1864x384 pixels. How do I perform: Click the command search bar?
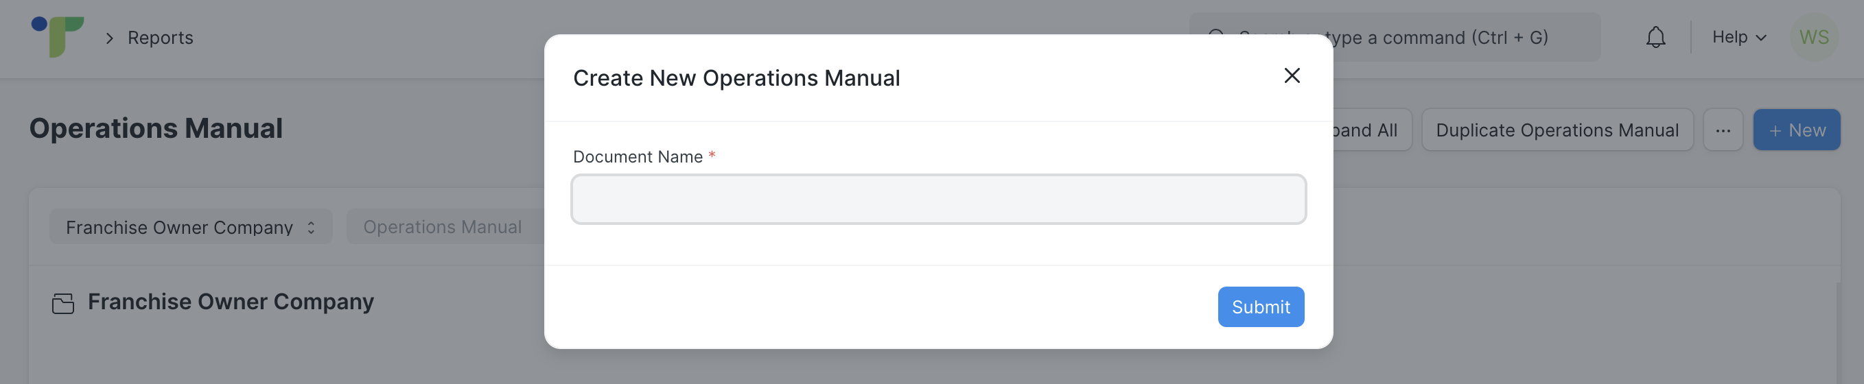click(x=1395, y=37)
